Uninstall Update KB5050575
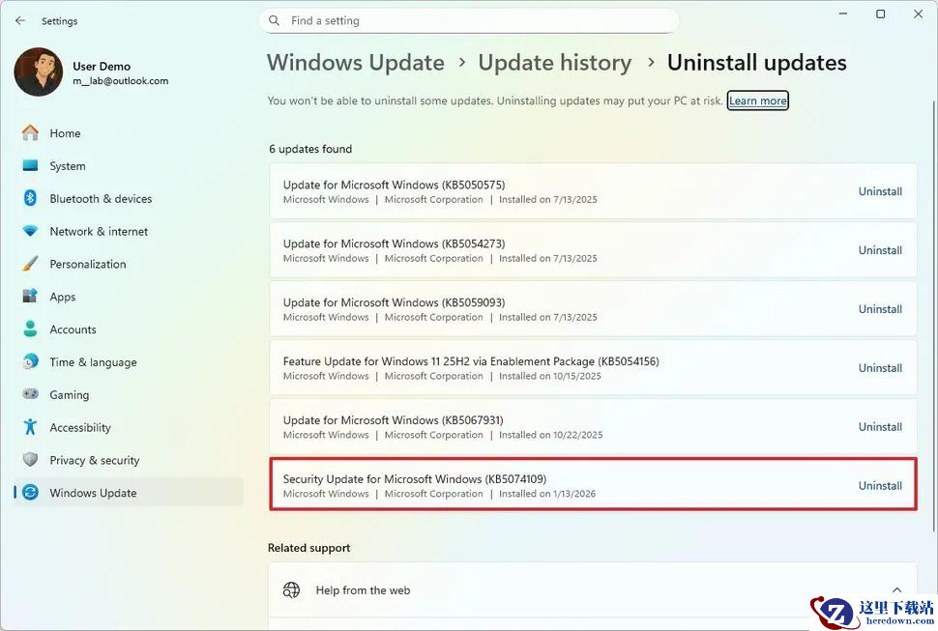Viewport: 938px width, 631px height. 880,191
